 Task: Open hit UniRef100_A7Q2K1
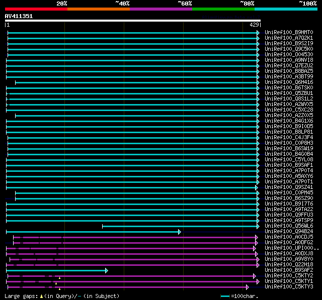(289, 38)
